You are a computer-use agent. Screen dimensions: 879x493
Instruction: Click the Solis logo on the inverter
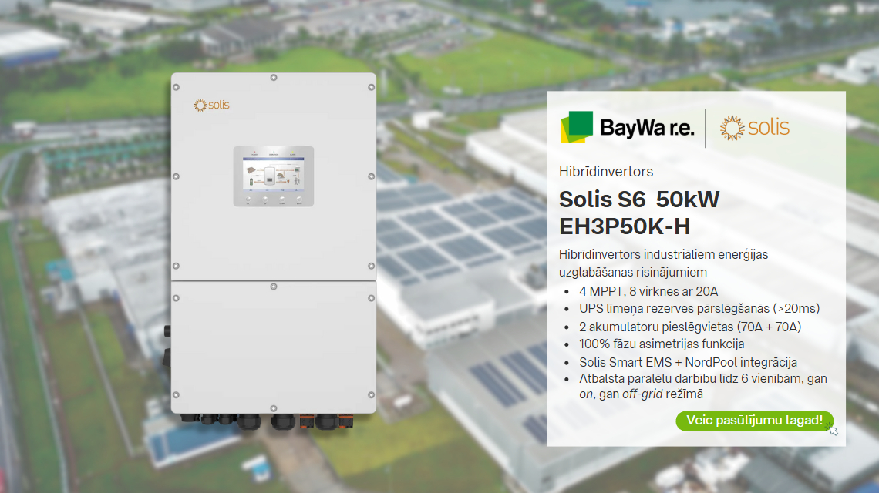coord(212,106)
